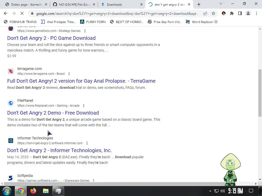
Task: Click the TerraGame TG favicon
Action: 11,71
